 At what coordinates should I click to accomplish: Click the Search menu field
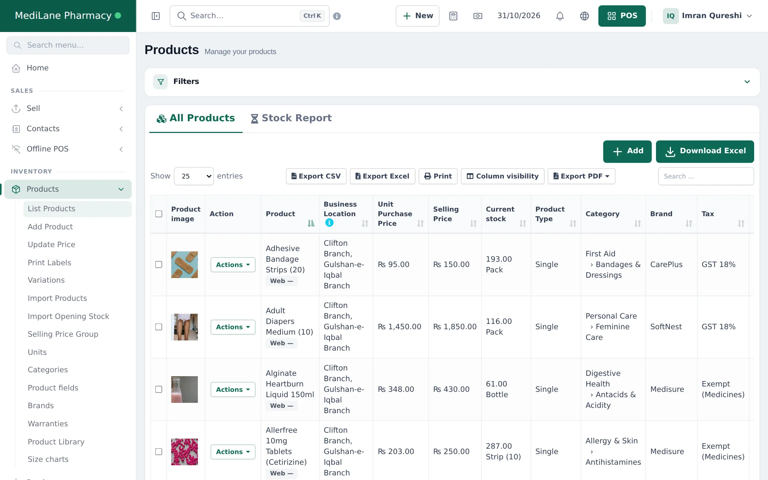tap(68, 45)
